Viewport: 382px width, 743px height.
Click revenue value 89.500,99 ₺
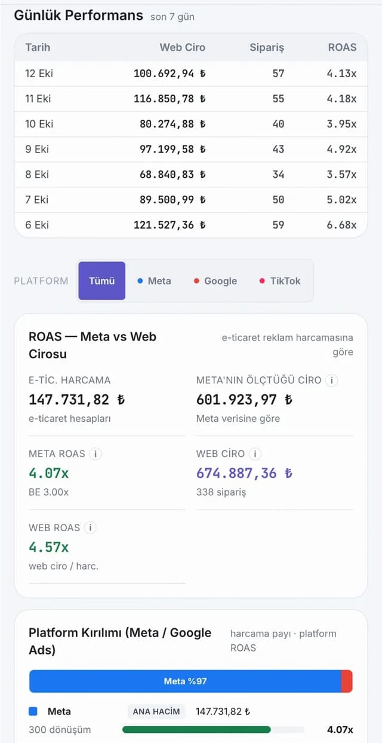tap(173, 199)
